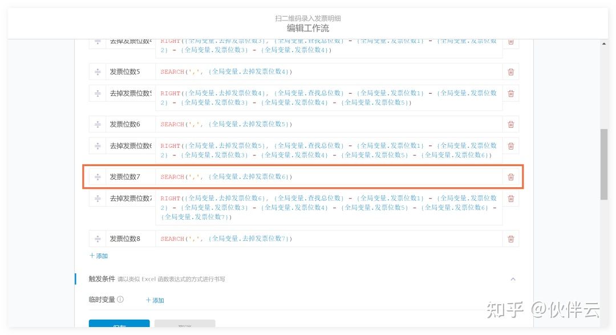
Task: Collapse the 触发条件 section chevron
Action: [x=513, y=279]
